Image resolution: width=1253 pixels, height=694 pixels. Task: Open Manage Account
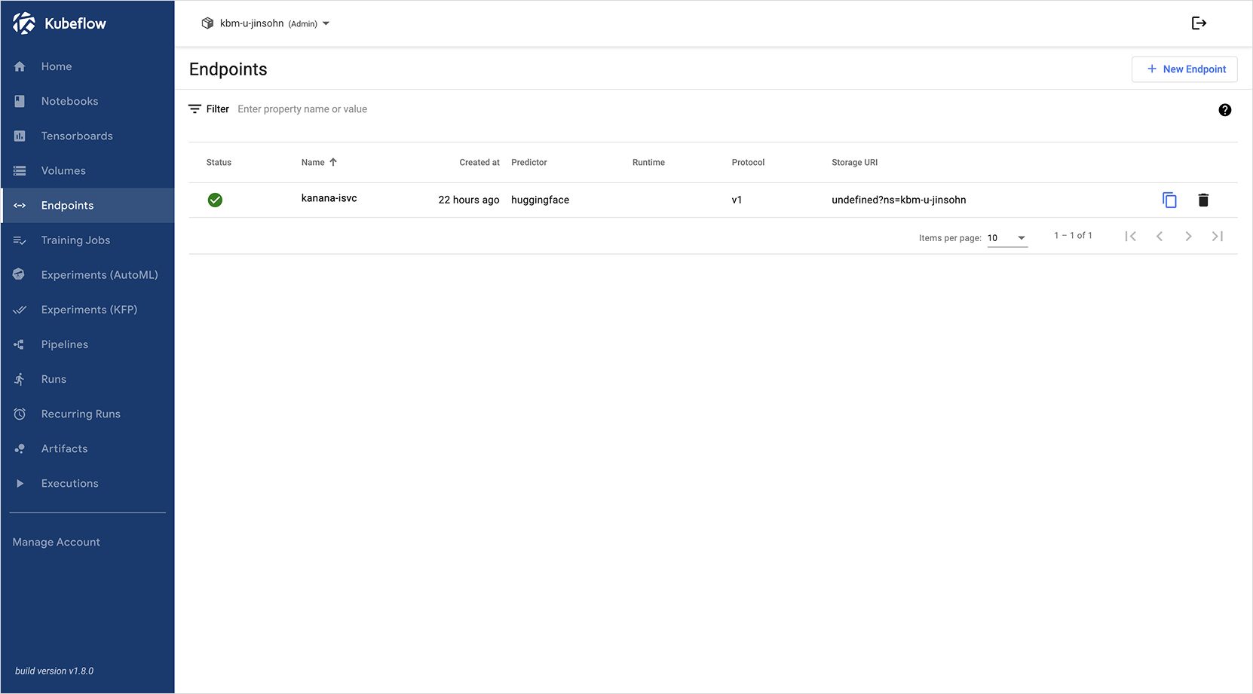click(57, 542)
